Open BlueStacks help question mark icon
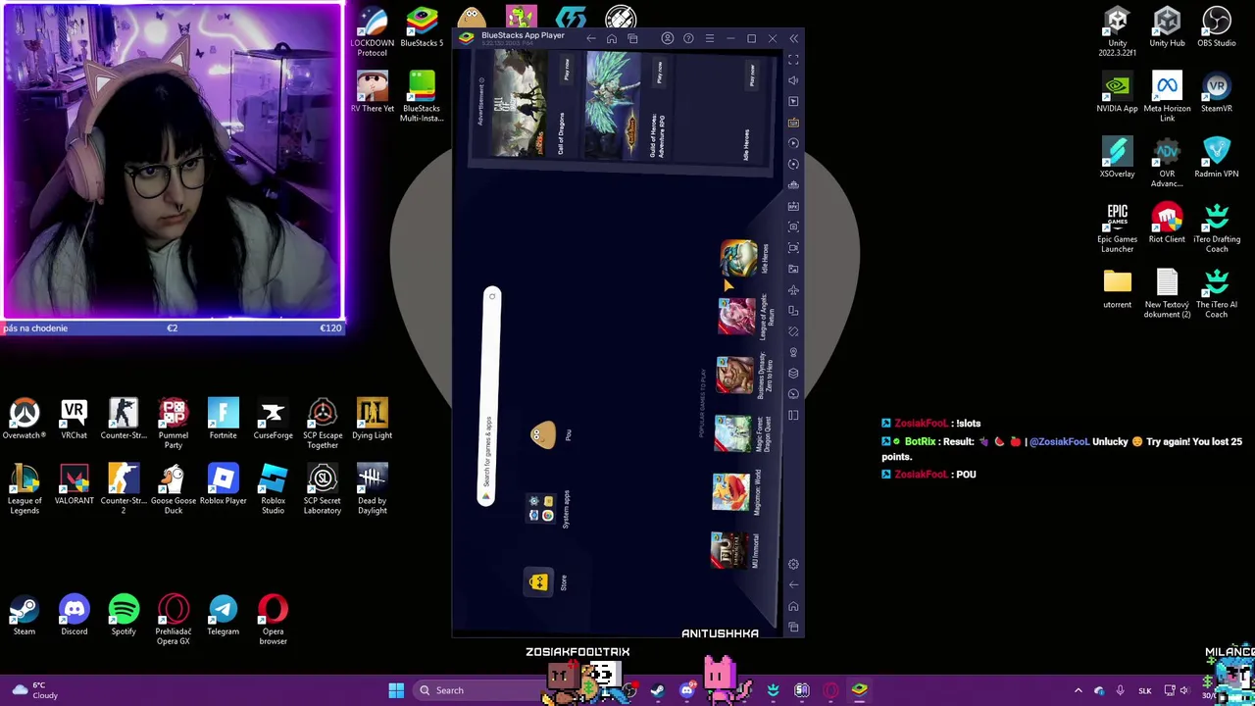This screenshot has width=1255, height=706. click(688, 39)
